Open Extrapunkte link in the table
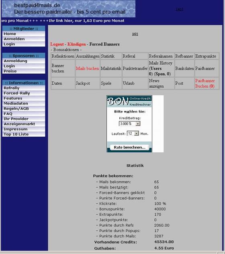The width and height of the screenshot is (225, 254). [x=206, y=56]
